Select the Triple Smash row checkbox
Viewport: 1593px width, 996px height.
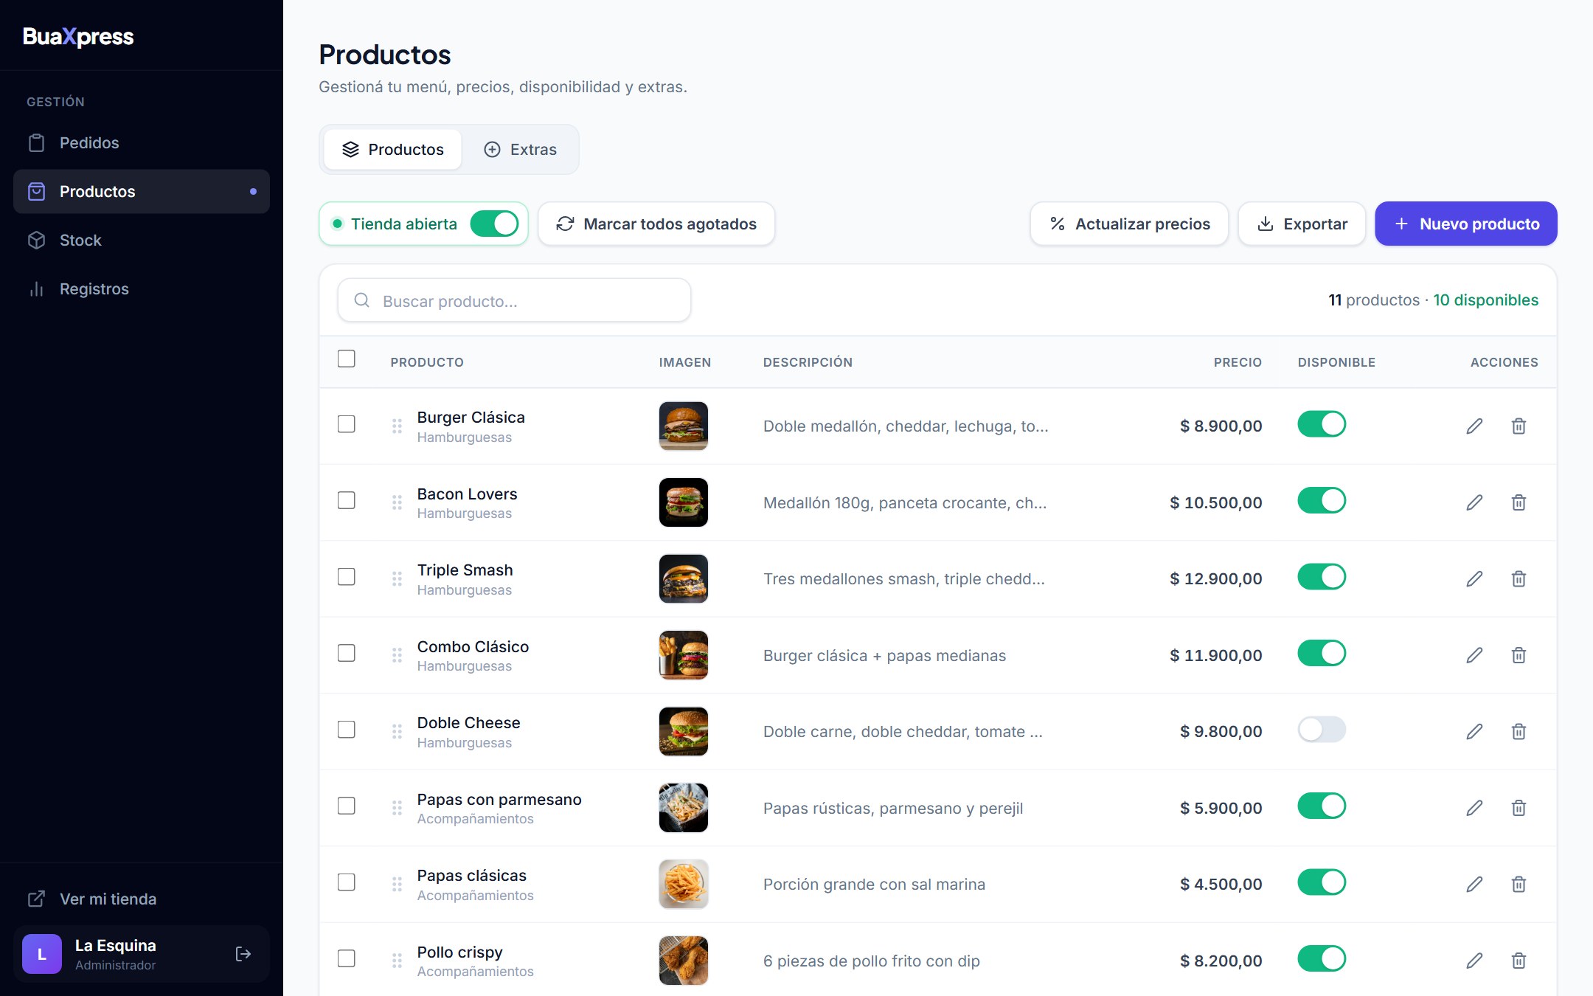(x=346, y=576)
